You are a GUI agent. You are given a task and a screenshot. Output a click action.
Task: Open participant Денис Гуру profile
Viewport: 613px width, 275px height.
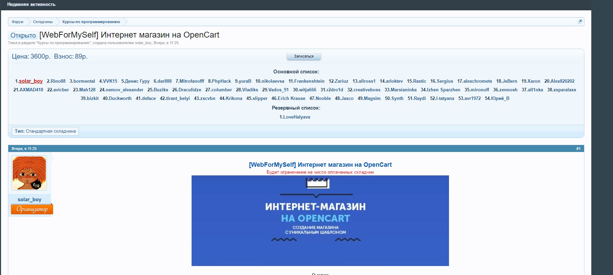[x=137, y=81]
